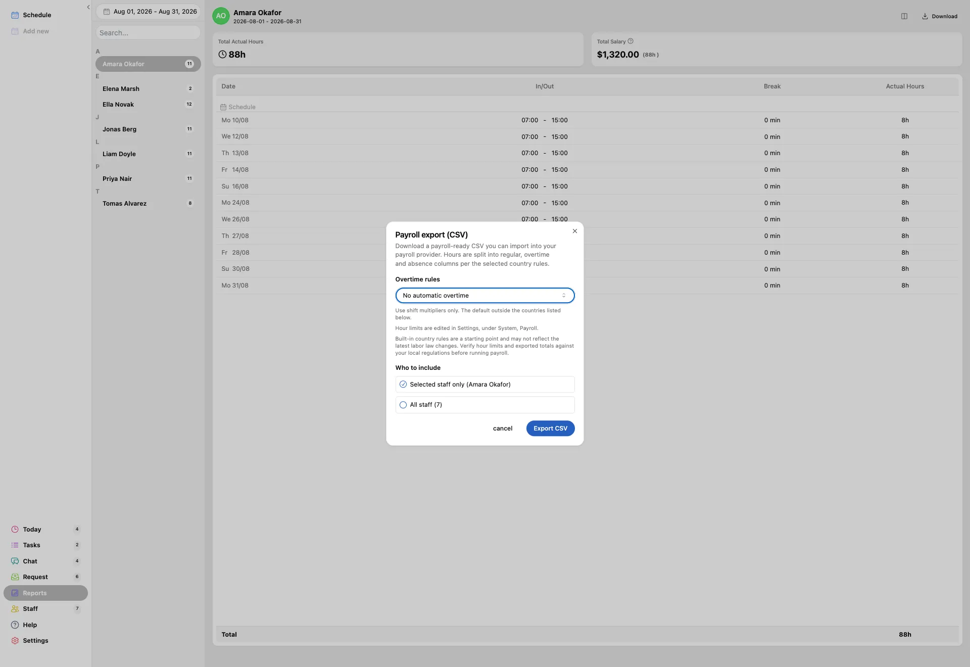Click the Today clock icon
Screen dimensions: 970x667
(15, 530)
